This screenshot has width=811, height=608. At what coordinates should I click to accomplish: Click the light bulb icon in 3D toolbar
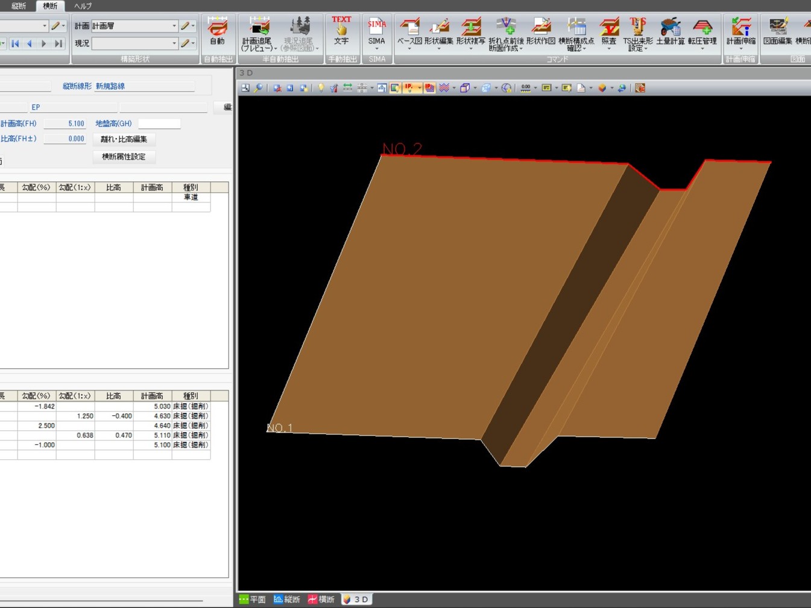point(321,88)
